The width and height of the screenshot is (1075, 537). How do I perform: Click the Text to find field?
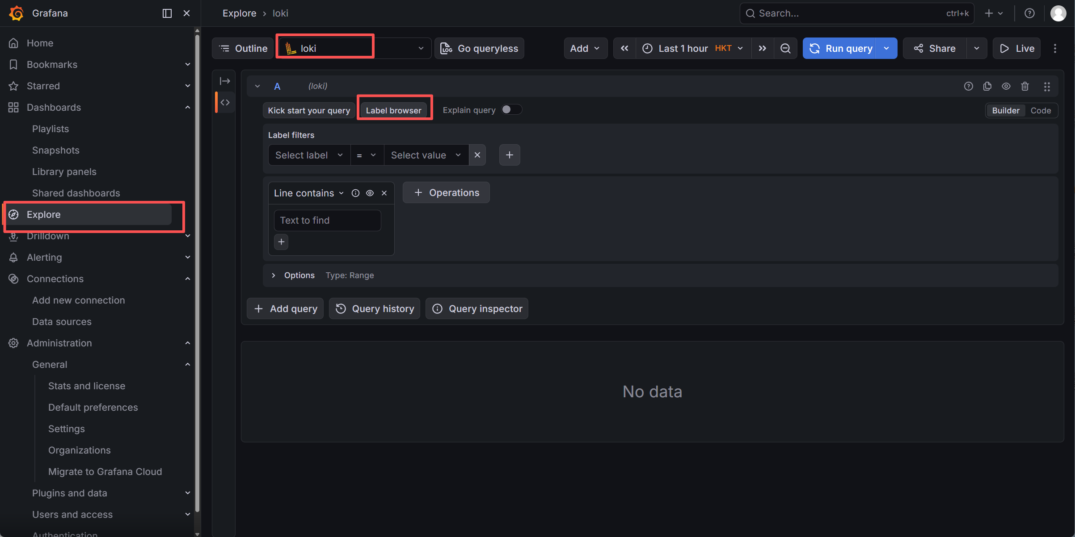[x=327, y=220]
